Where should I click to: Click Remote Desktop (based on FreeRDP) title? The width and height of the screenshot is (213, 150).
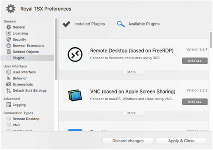click(132, 51)
